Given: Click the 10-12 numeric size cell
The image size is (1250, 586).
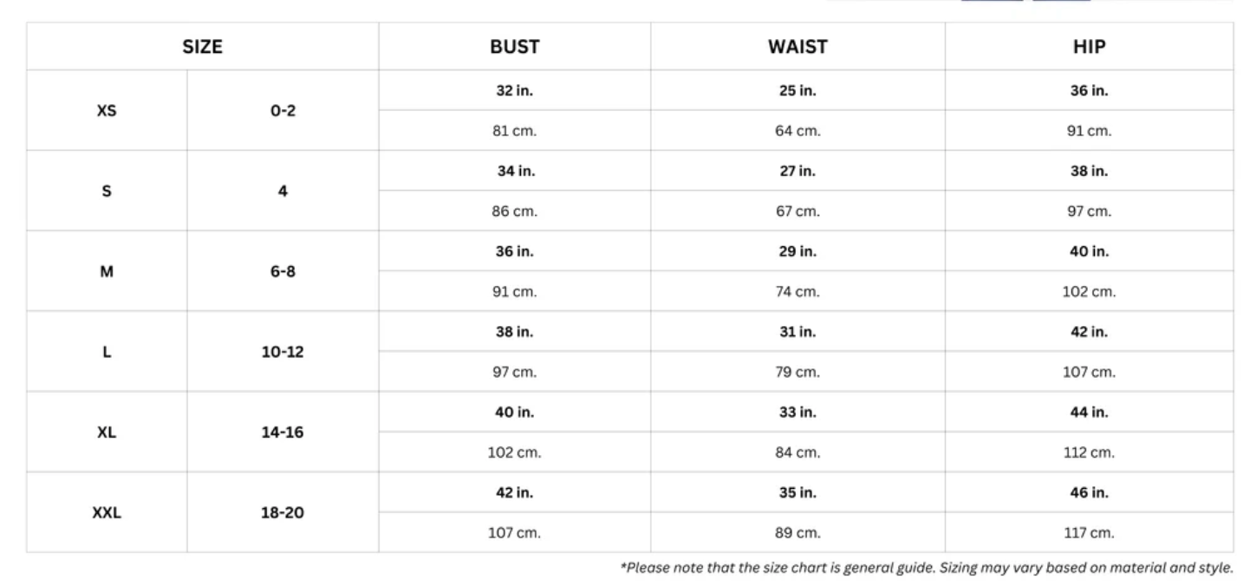Looking at the screenshot, I should point(283,352).
